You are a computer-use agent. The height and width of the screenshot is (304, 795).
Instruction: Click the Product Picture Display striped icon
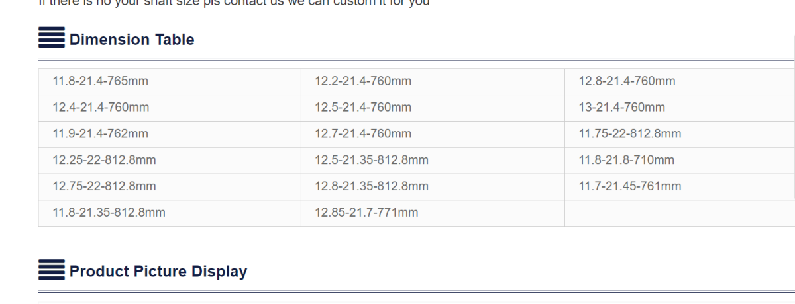coord(52,270)
